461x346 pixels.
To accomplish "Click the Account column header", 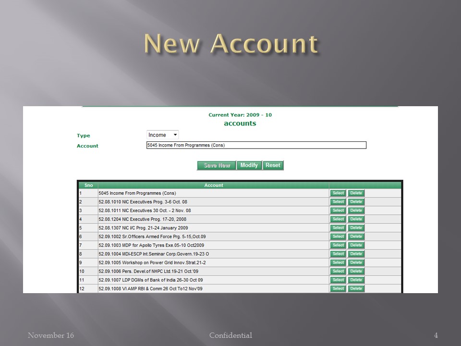I will (213, 185).
